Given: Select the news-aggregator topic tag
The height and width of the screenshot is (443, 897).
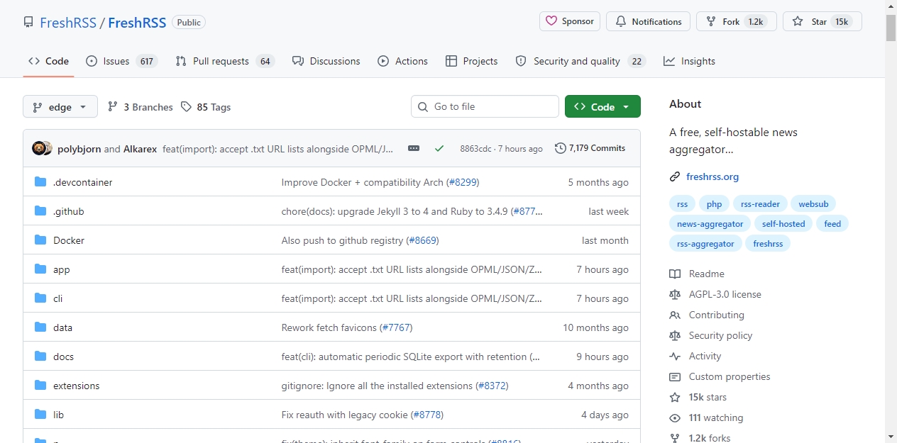Looking at the screenshot, I should point(710,224).
